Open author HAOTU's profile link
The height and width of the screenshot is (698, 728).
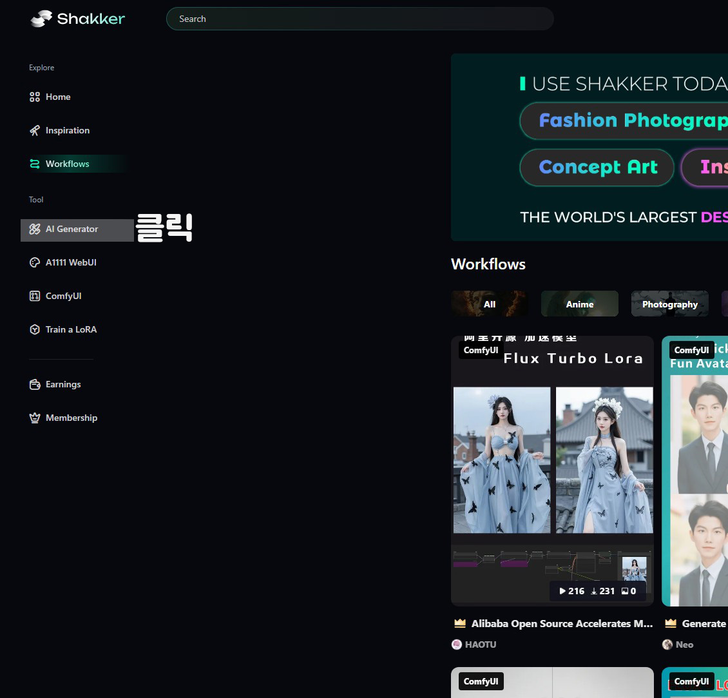(480, 645)
